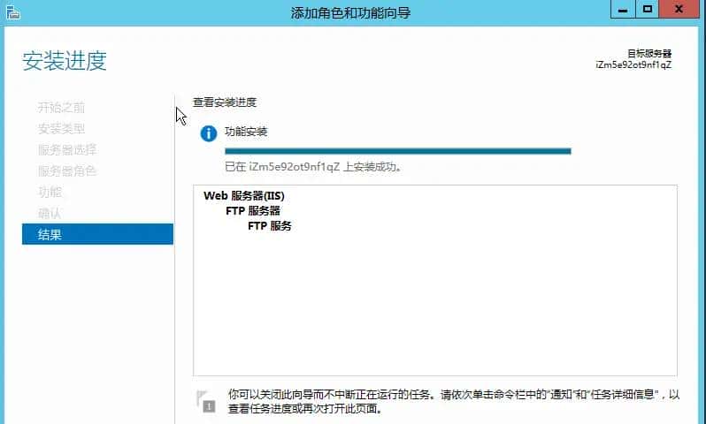The image size is (706, 424).
Task: Click the wizard icon in the title bar
Action: pos(13,12)
